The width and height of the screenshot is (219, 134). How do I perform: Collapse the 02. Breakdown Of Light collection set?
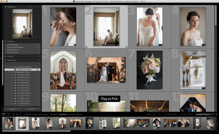9,72
